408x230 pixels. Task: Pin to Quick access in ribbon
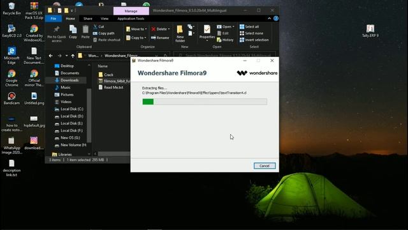point(57,33)
